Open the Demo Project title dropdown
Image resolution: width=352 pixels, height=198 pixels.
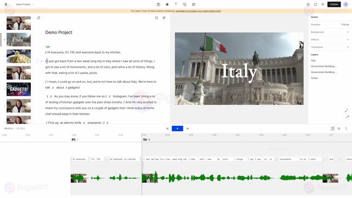tap(25, 4)
